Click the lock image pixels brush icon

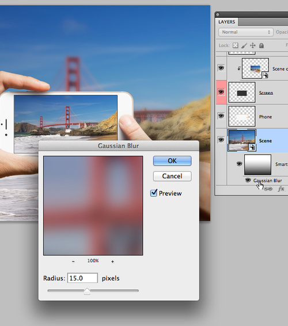244,45
